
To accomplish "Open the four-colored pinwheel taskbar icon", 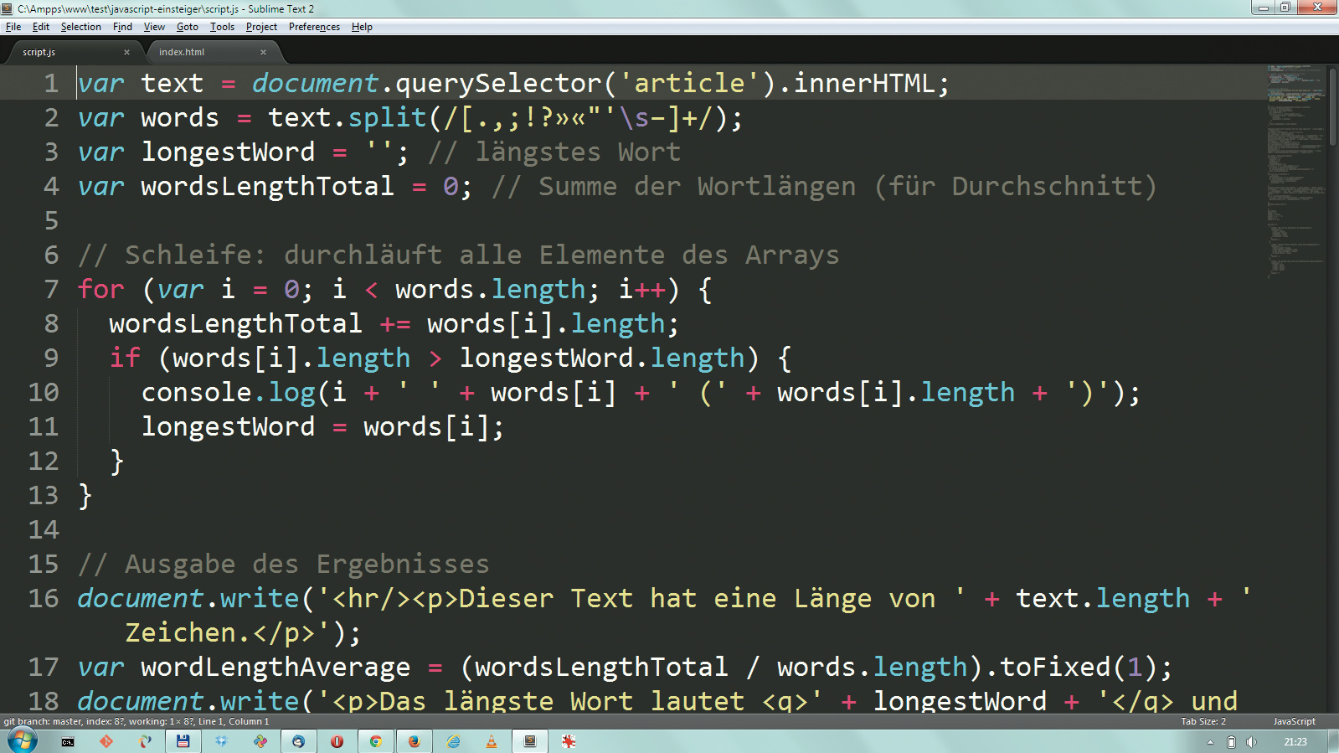I will (260, 741).
